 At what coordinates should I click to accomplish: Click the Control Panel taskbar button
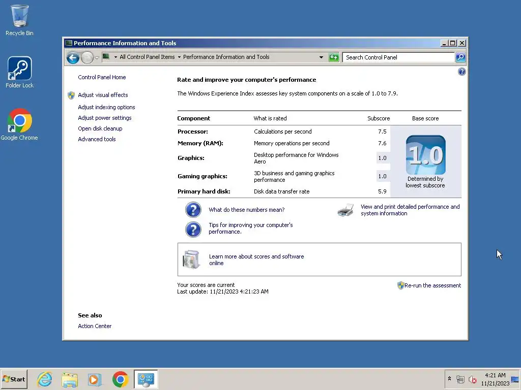pyautogui.click(x=146, y=379)
